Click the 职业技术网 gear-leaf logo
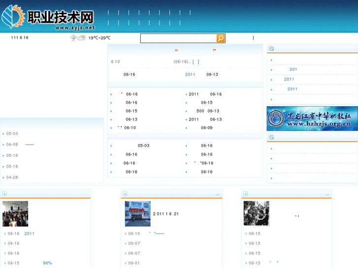 point(12,16)
